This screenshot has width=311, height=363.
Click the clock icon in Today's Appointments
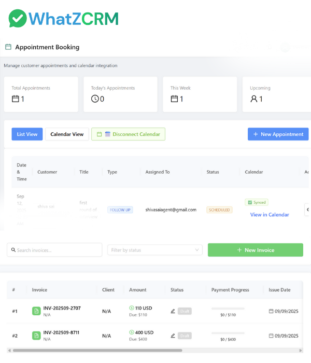point(95,99)
